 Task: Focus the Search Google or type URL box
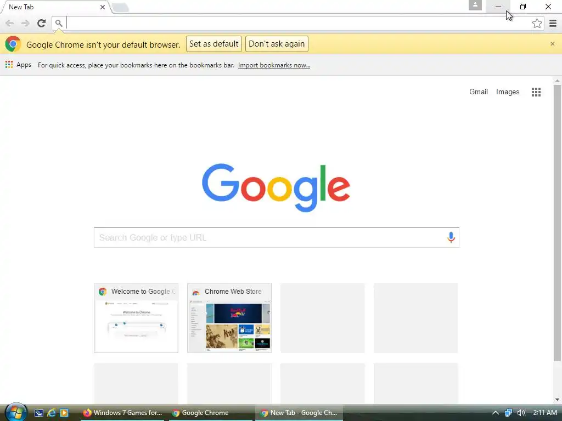click(277, 237)
